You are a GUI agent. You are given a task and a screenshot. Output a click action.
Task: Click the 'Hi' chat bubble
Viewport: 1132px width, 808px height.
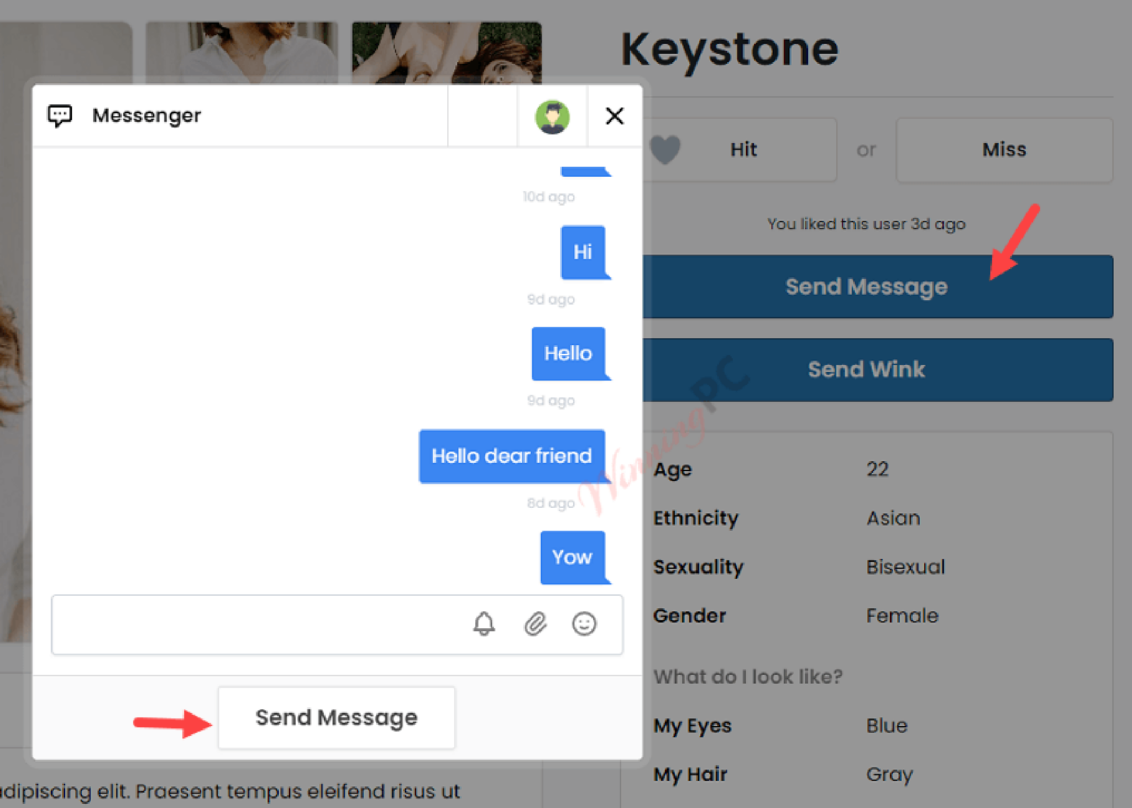point(583,252)
